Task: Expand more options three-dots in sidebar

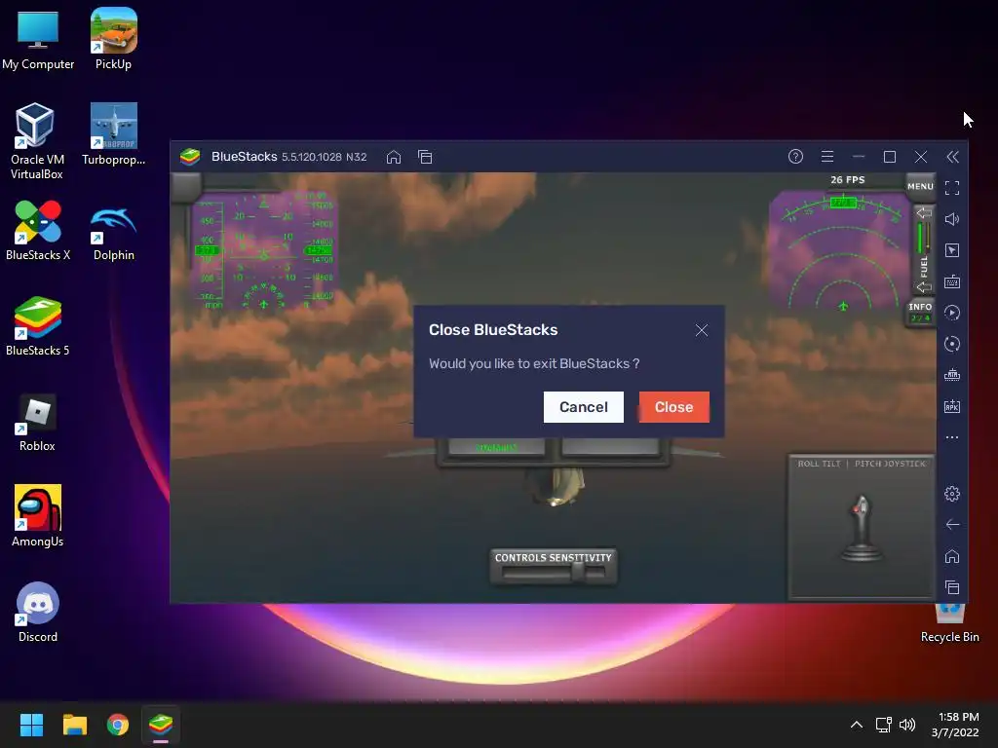Action: [x=952, y=437]
